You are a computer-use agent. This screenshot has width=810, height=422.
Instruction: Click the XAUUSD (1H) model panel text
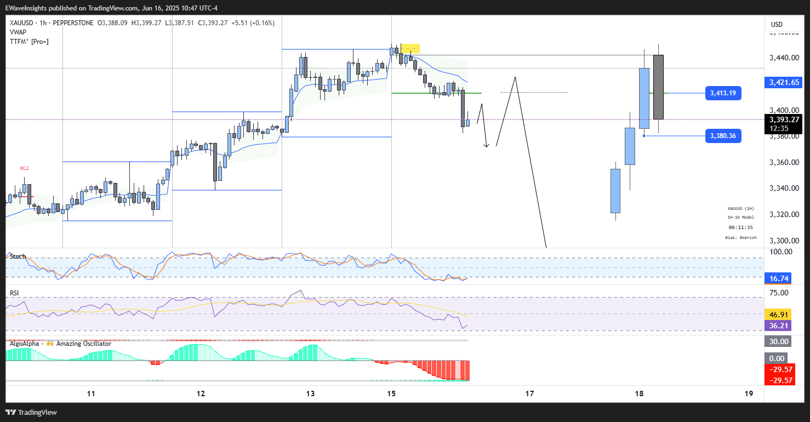pos(740,208)
